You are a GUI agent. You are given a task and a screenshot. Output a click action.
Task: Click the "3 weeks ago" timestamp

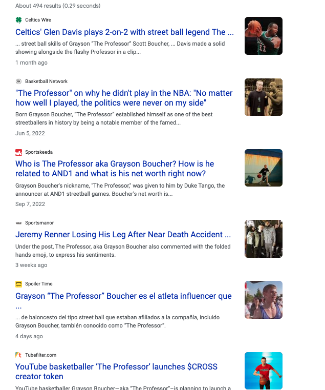tap(31, 265)
